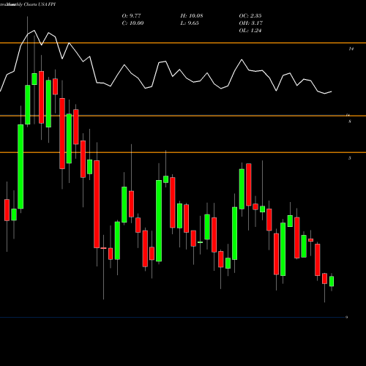Click the end point of the white indicator line
Viewport: 366px width, 366px height.
click(x=332, y=91)
